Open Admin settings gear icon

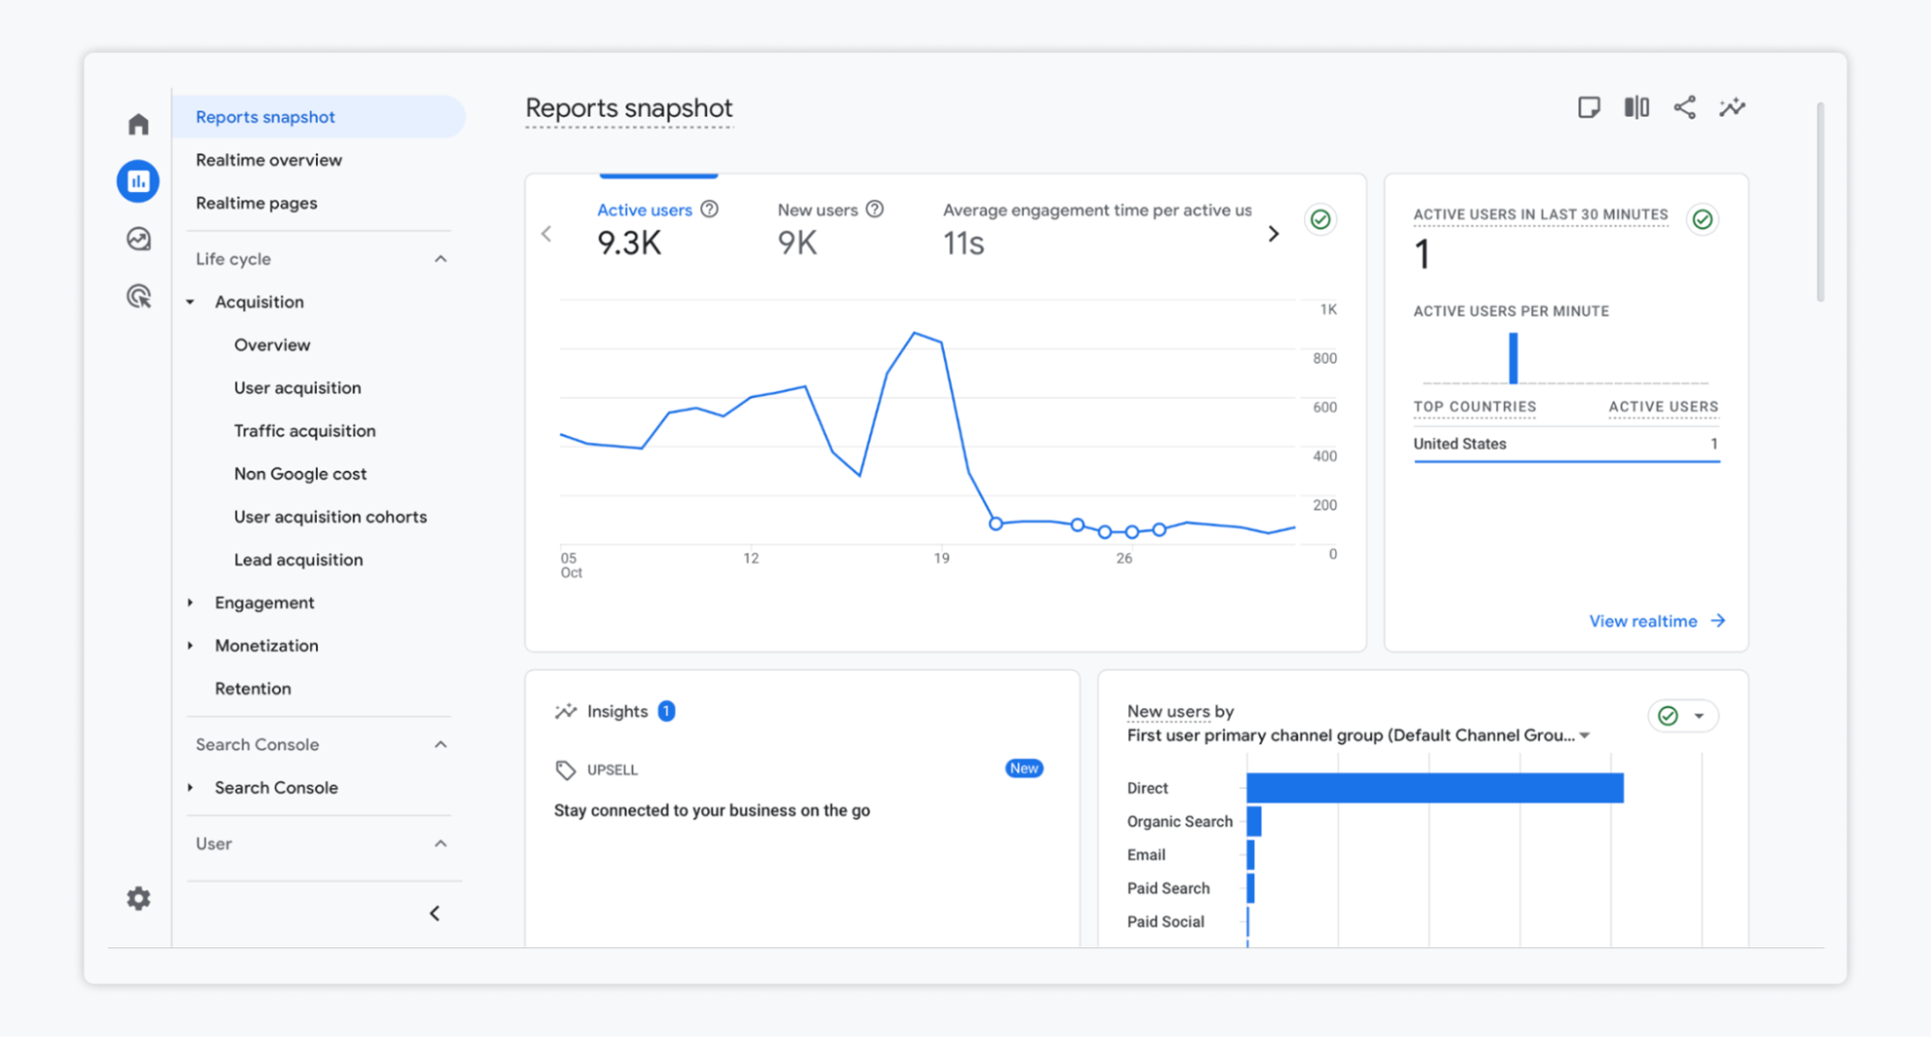(x=138, y=899)
